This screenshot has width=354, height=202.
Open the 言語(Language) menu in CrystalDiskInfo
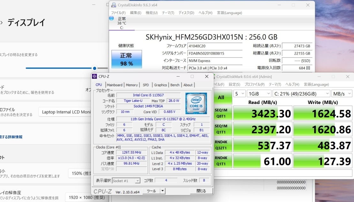(x=230, y=13)
